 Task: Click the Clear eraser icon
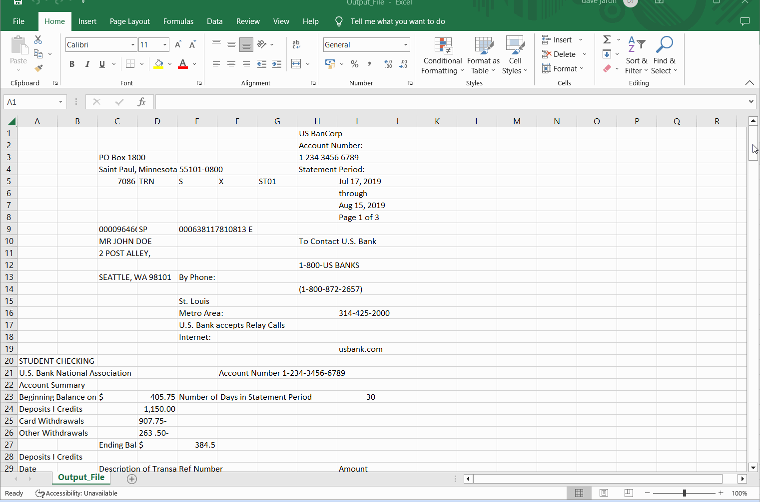point(607,68)
